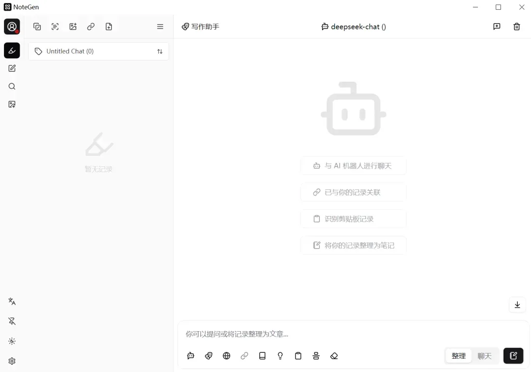This screenshot has width=531, height=372.
Task: Click the sort arrows on the tag selector
Action: point(160,52)
